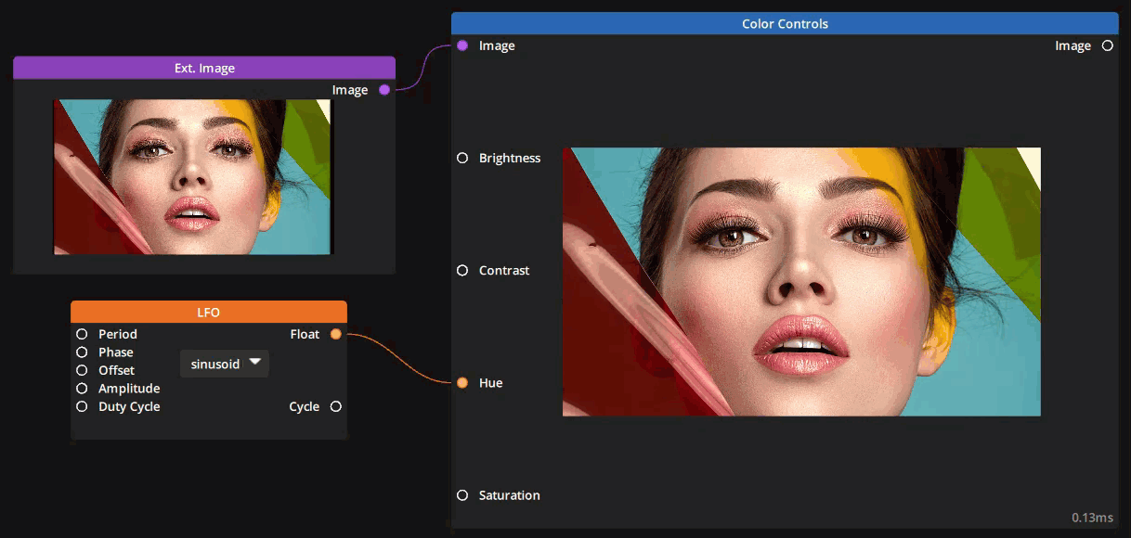This screenshot has height=538, width=1131.
Task: Click the Color Controls Image input port
Action: coord(462,45)
